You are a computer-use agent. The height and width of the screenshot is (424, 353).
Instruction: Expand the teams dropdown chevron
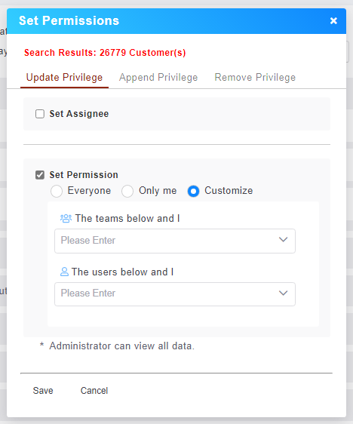(x=283, y=240)
